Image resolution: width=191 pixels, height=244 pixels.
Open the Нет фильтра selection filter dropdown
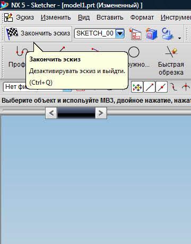[38, 87]
